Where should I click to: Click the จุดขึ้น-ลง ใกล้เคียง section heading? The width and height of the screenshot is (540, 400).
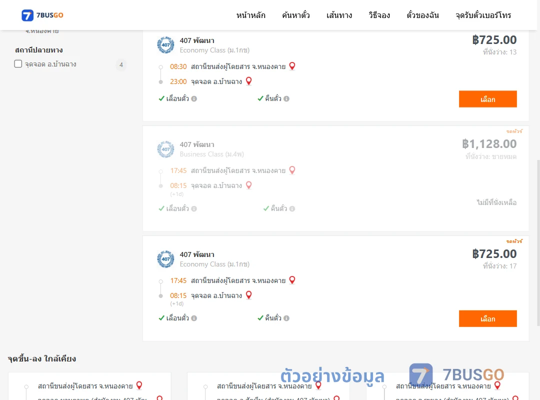pyautogui.click(x=42, y=358)
